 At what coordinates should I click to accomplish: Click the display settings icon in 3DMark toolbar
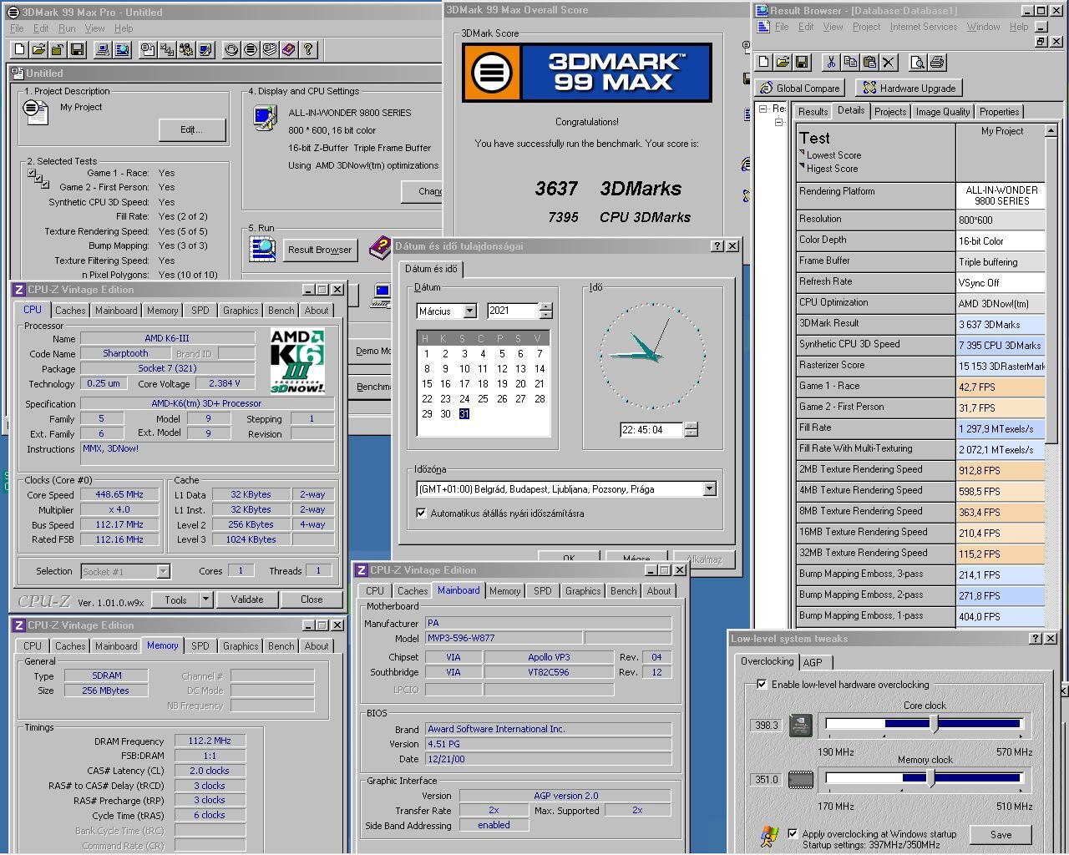click(x=205, y=50)
